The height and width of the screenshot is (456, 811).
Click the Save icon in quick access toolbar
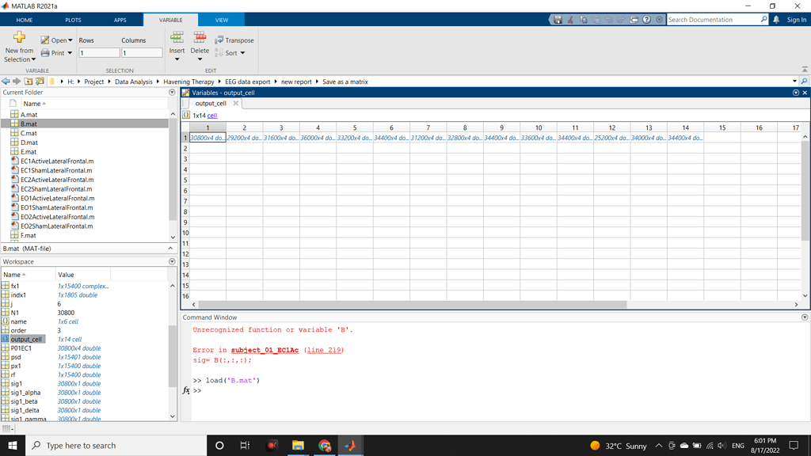point(558,20)
